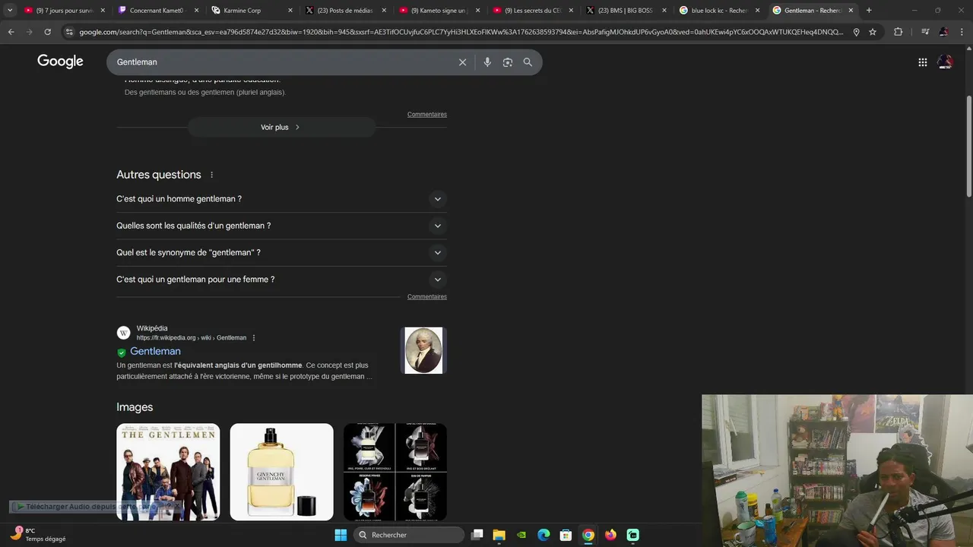The height and width of the screenshot is (547, 973).
Task: Click the fr.wikipedia.org breadcrumb URL
Action: click(192, 338)
